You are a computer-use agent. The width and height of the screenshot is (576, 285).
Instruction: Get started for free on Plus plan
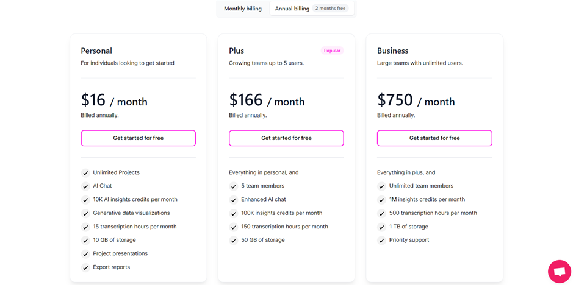286,138
